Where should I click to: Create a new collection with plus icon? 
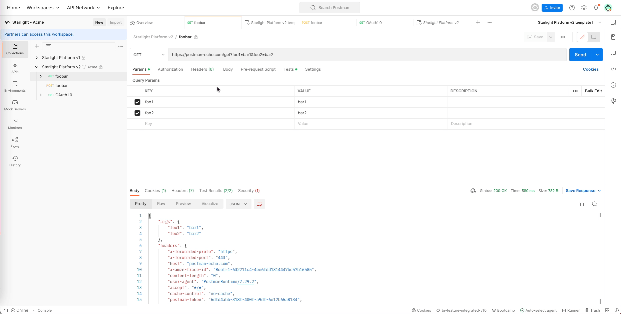tap(37, 46)
